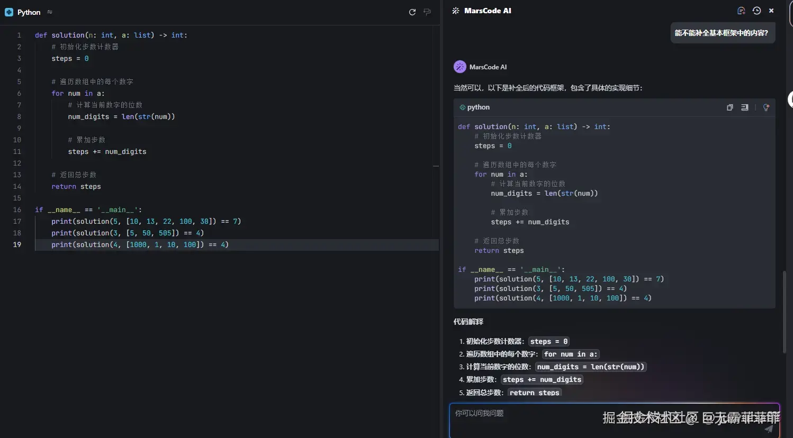Click 'Python' title in editor header
The image size is (793, 438).
coord(29,12)
